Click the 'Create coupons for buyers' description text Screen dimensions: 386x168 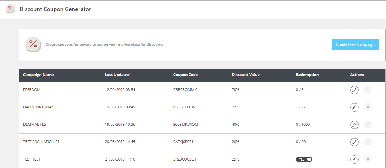pyautogui.click(x=104, y=45)
